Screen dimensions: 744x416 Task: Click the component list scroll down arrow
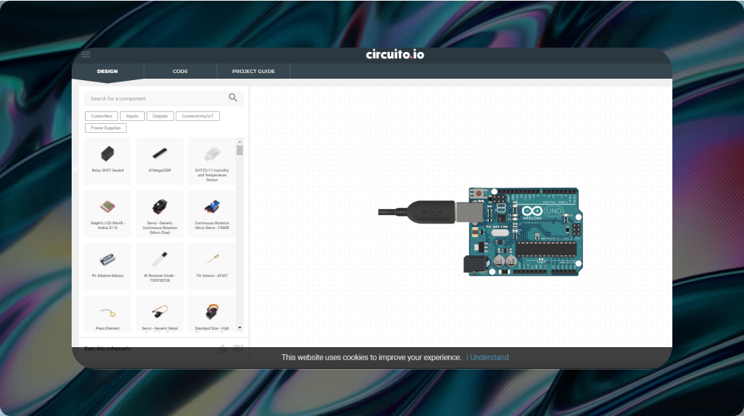(x=240, y=327)
